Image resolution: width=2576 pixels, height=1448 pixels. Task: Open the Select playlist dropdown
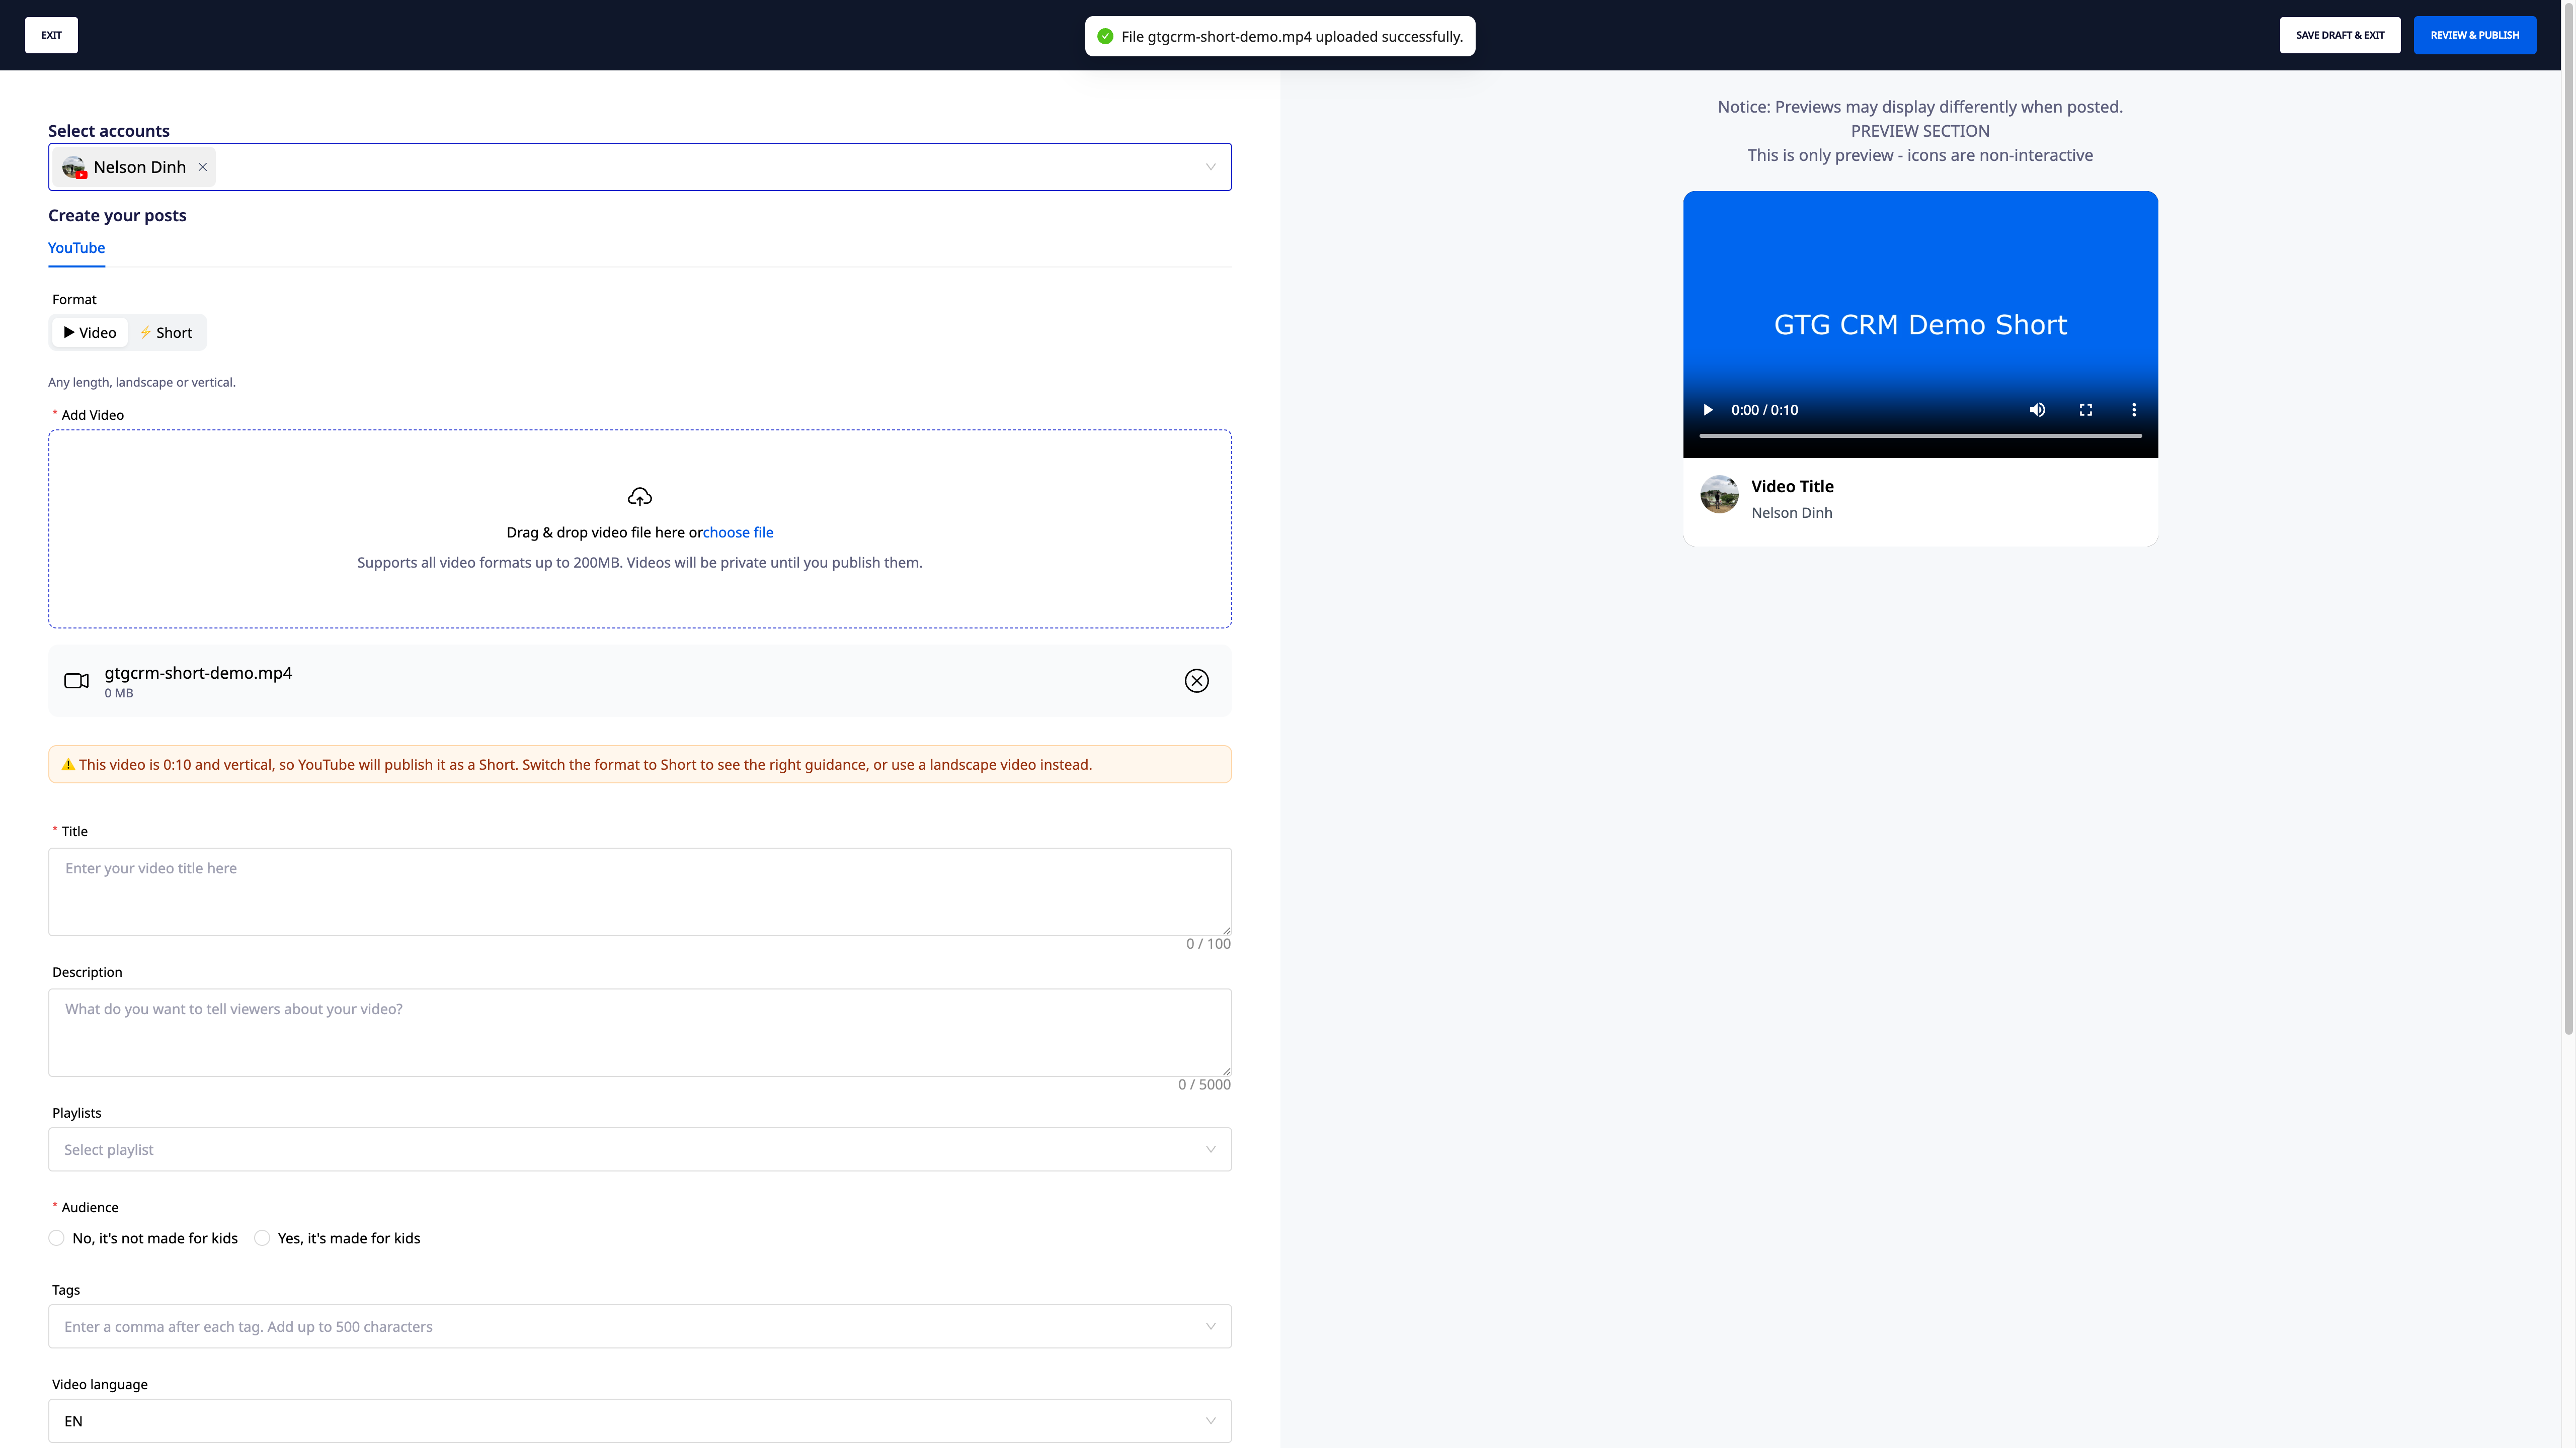click(x=640, y=1149)
